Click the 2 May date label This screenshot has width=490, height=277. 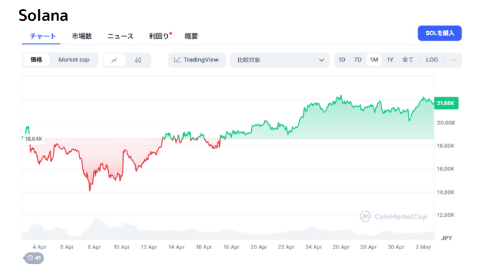point(423,247)
